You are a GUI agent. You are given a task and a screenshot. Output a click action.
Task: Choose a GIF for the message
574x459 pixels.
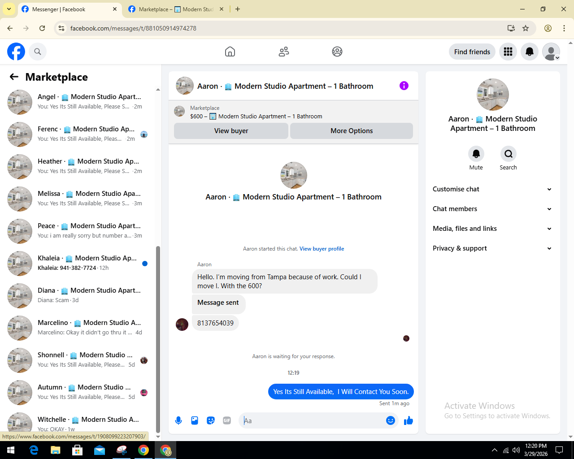227,420
